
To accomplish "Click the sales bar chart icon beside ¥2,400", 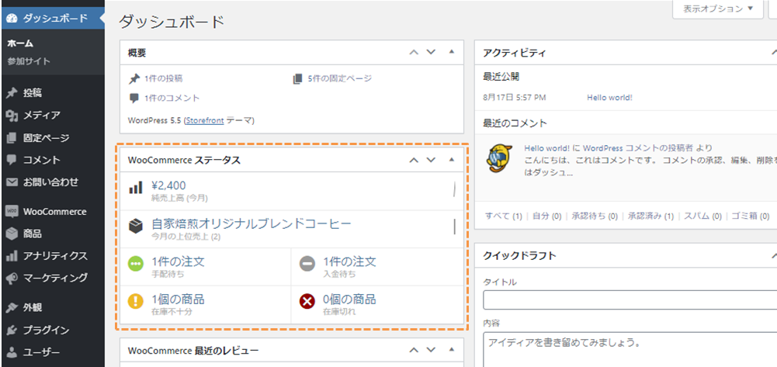I will pos(135,188).
